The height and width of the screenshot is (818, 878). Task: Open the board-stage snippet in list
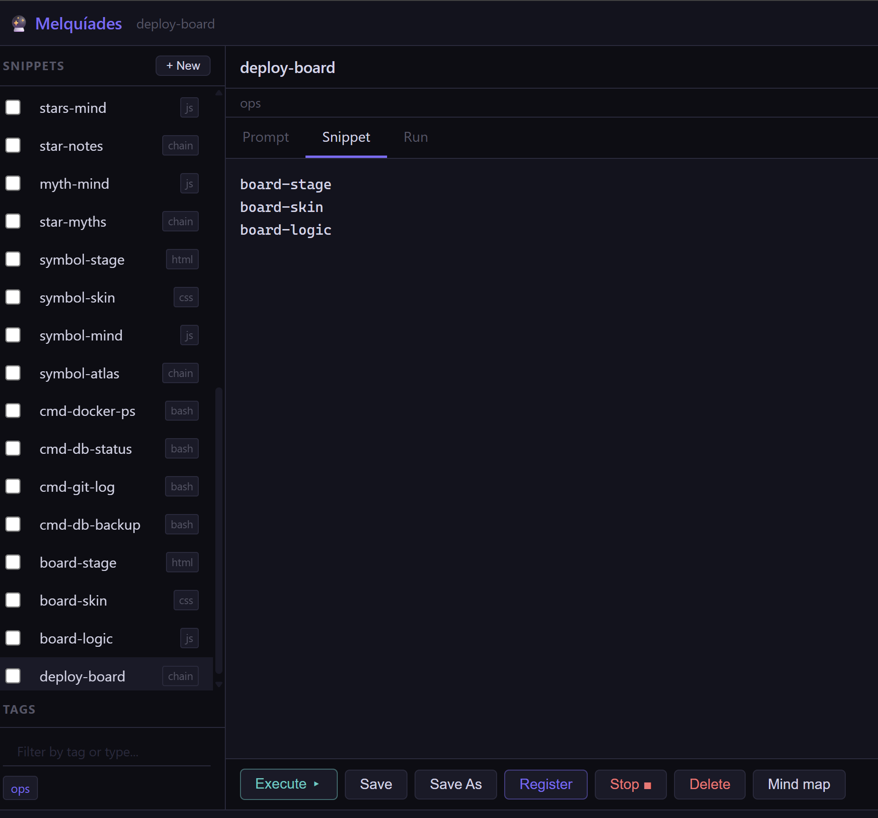tap(78, 563)
